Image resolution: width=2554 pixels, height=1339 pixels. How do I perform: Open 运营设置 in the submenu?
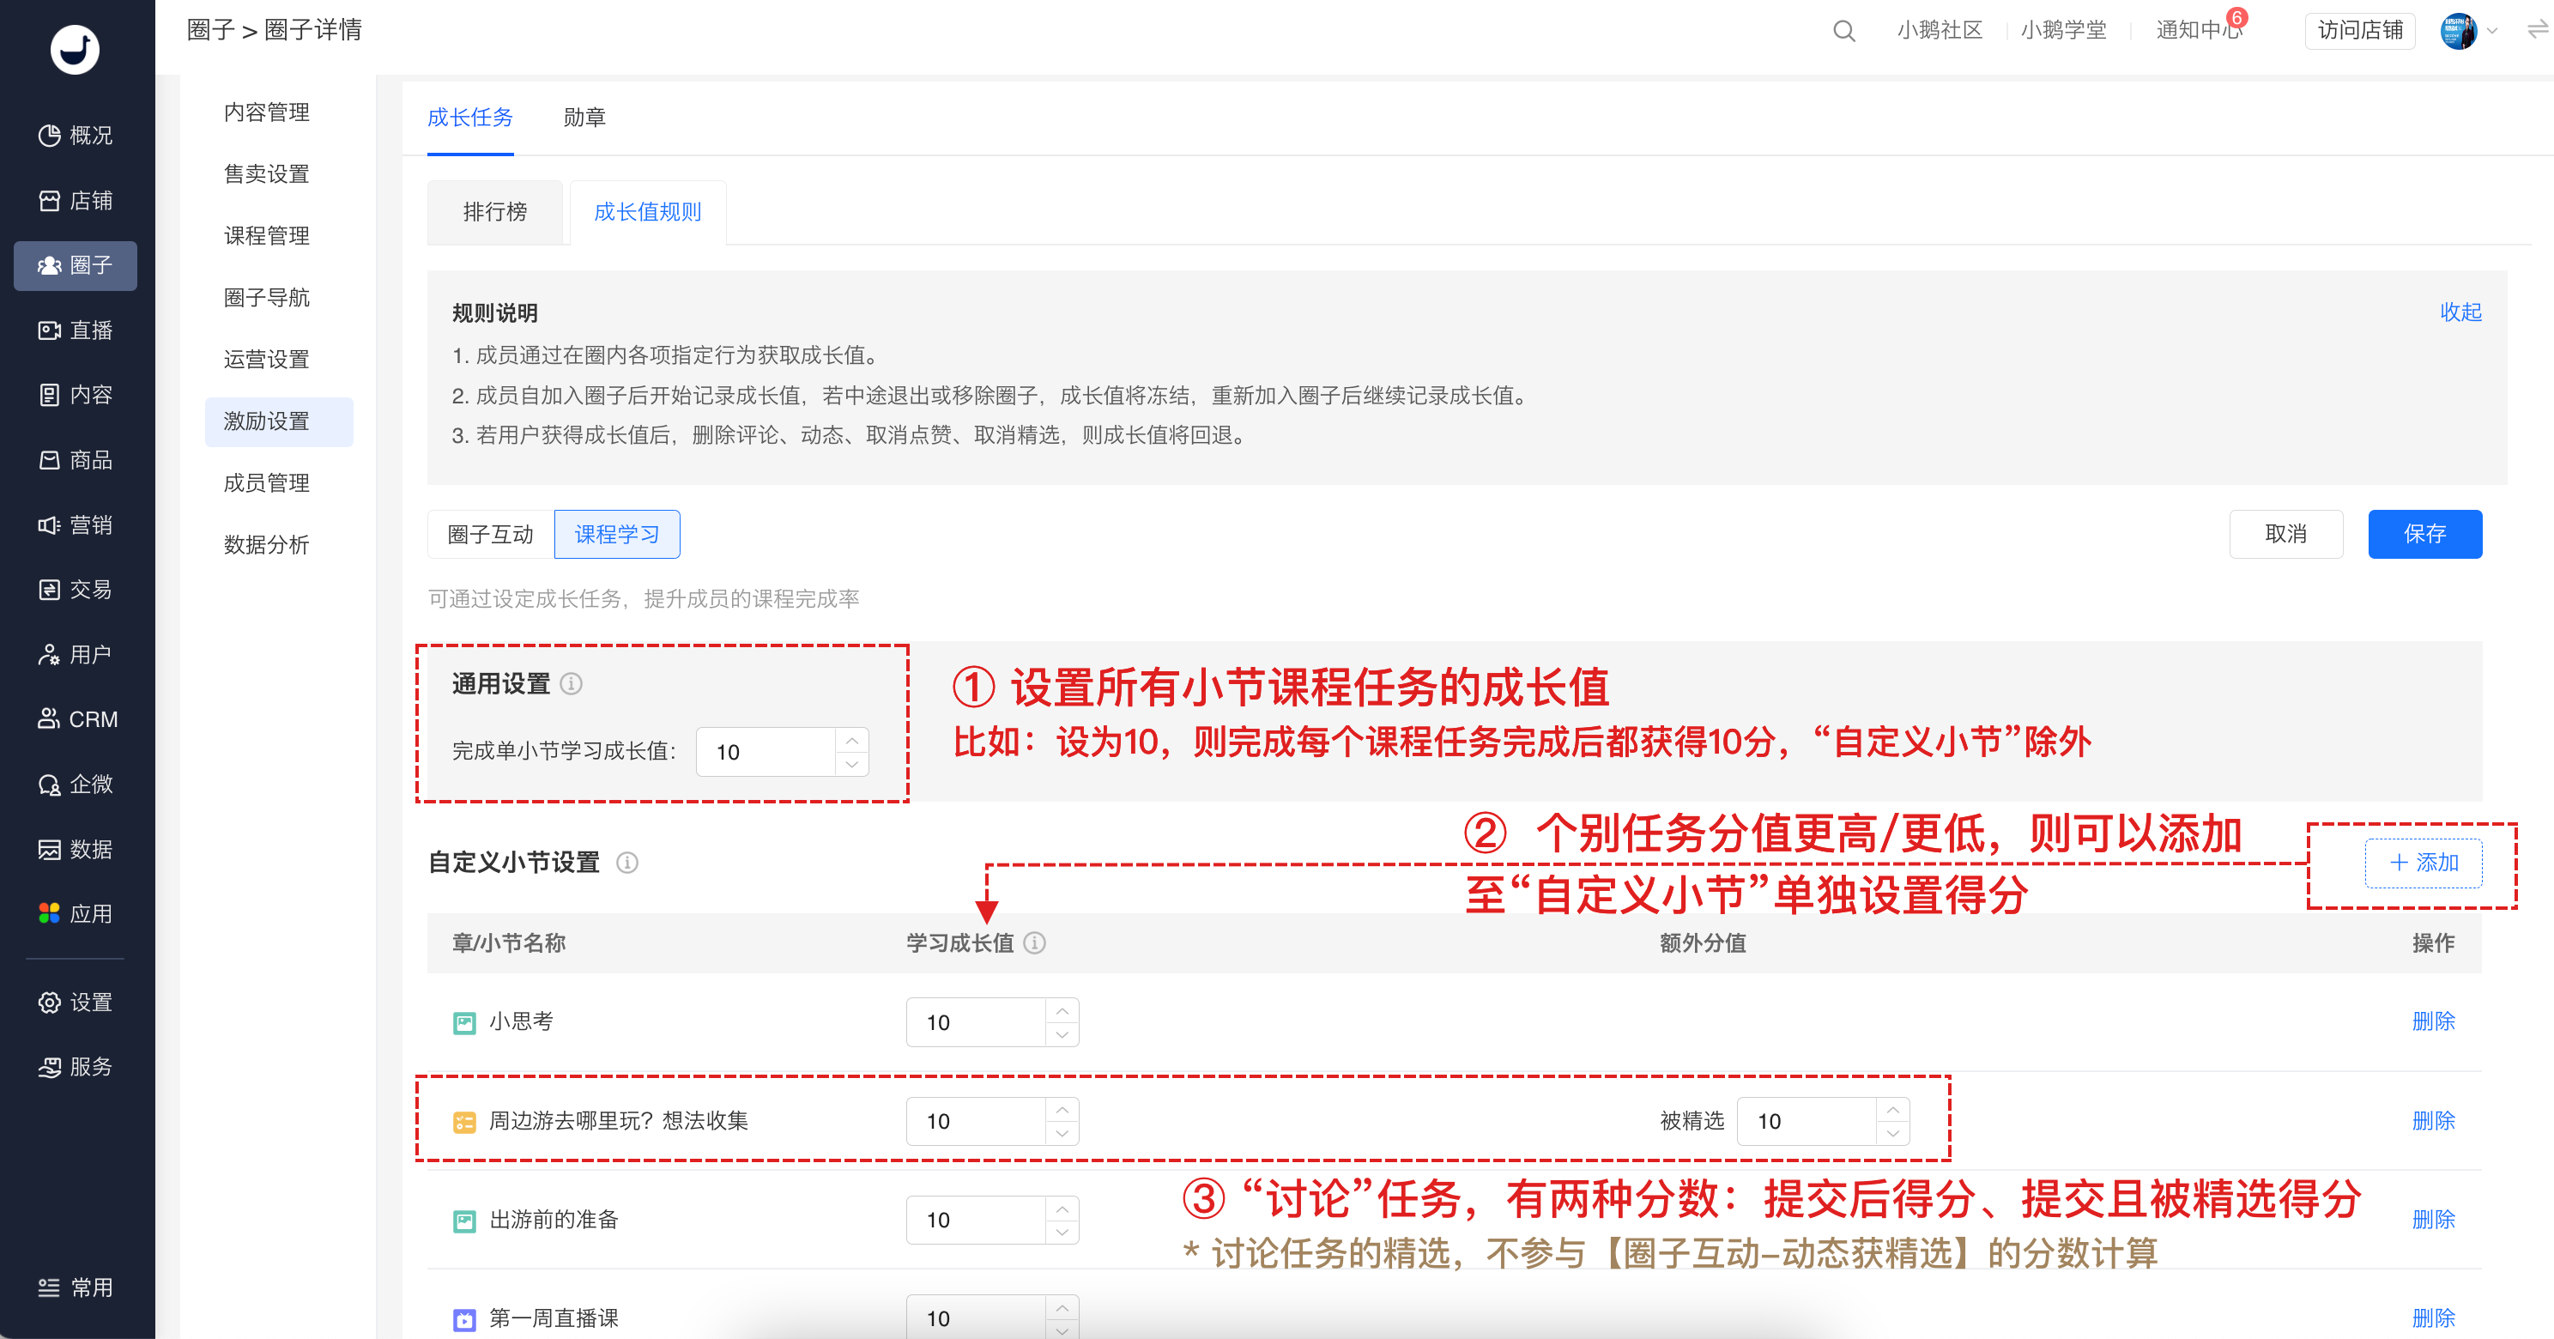click(267, 359)
